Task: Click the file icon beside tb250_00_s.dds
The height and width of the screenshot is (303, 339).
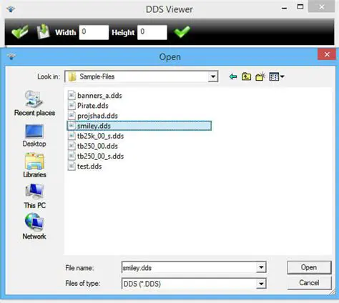Action: tap(72, 157)
